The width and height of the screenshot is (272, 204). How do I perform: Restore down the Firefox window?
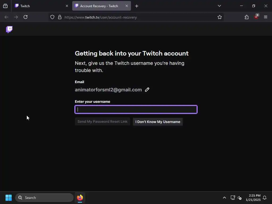(253, 6)
